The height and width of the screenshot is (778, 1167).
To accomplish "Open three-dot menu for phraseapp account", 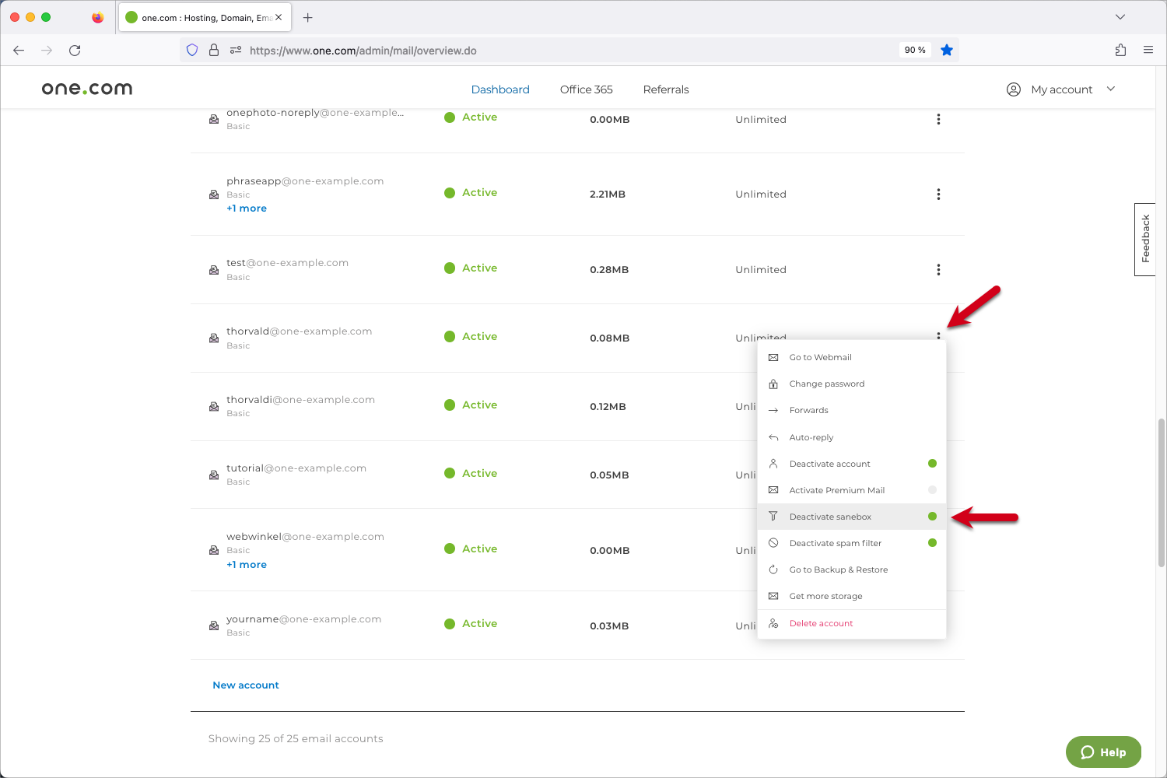I will (938, 194).
